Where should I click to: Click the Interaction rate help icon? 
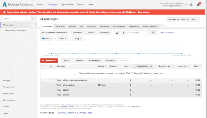[x=172, y=66]
